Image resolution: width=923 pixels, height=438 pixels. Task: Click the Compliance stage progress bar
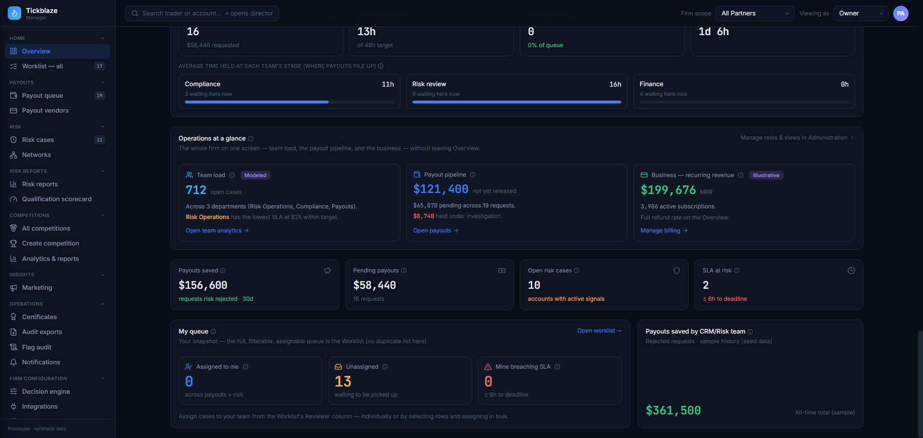289,102
